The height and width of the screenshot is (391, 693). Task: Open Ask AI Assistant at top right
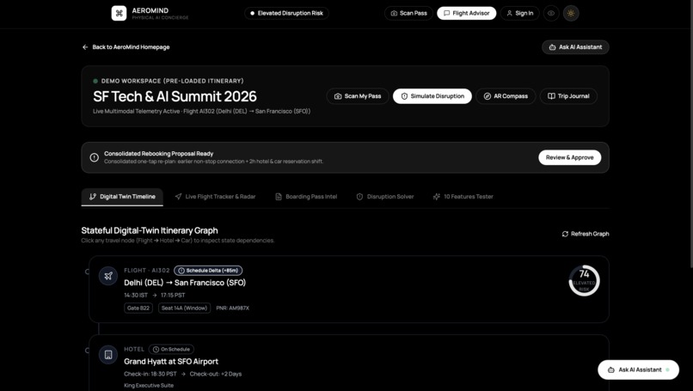575,47
